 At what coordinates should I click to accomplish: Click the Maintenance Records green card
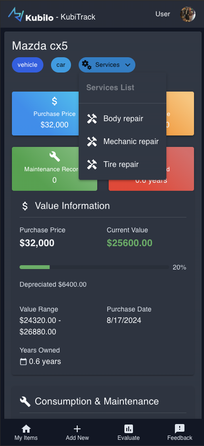click(x=54, y=169)
